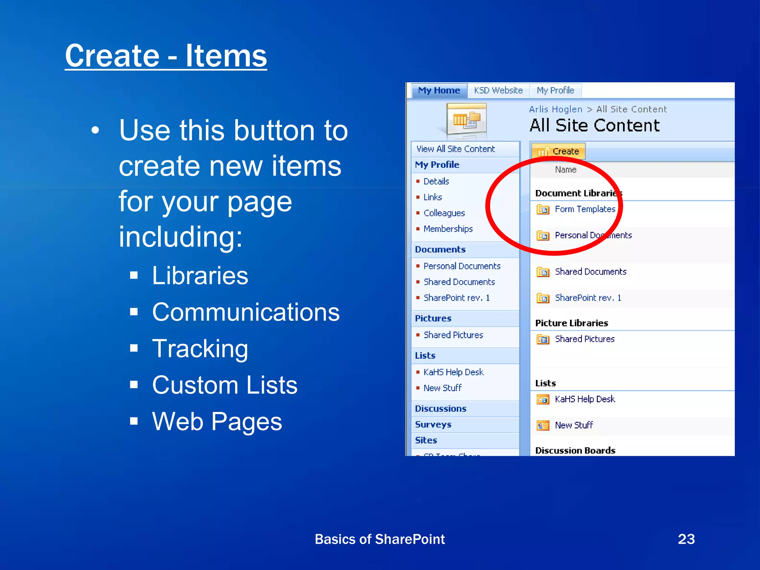This screenshot has height=570, width=760.
Task: Open KaHS Help Desk in the content list
Action: (x=585, y=399)
